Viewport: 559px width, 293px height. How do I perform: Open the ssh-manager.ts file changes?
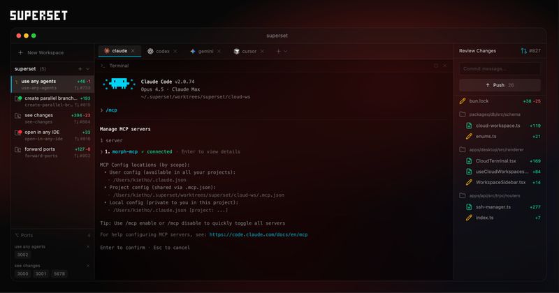[x=502, y=207]
